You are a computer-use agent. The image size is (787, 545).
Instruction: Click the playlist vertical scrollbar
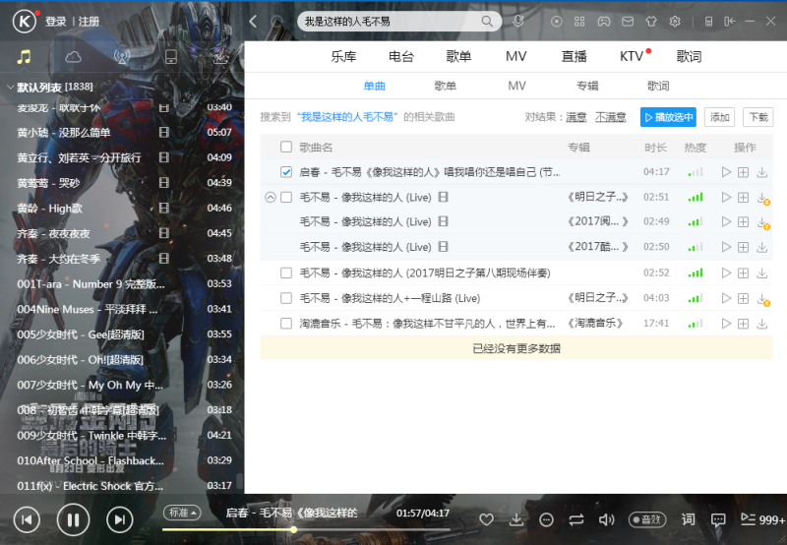(x=240, y=480)
